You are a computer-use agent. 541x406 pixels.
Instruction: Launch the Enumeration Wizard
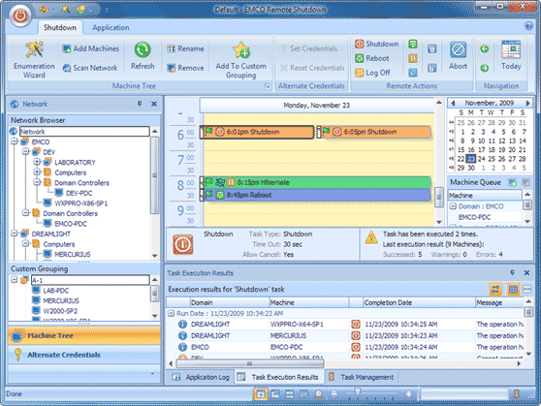click(34, 60)
